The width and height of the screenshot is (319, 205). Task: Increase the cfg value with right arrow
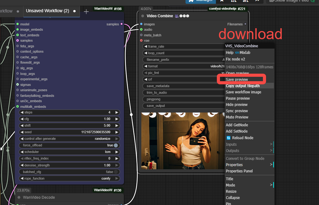point(117,119)
